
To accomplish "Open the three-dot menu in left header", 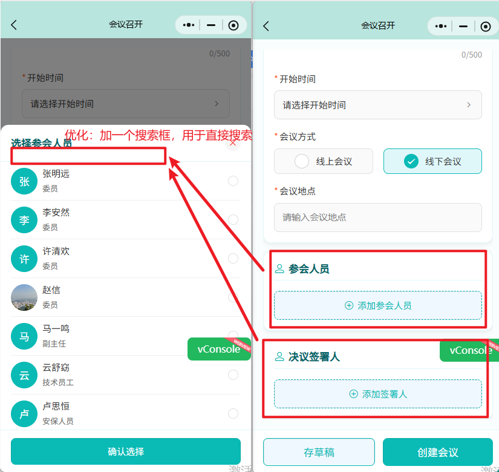I will [x=189, y=25].
